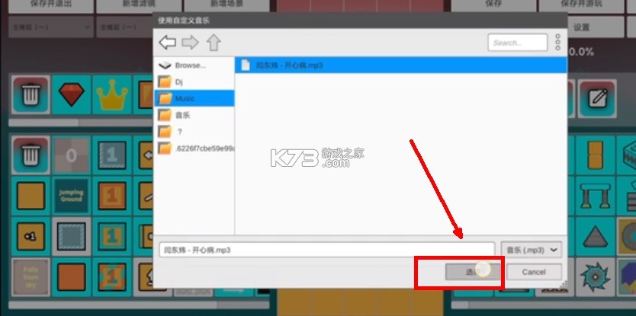Click the filename input field

pos(326,250)
